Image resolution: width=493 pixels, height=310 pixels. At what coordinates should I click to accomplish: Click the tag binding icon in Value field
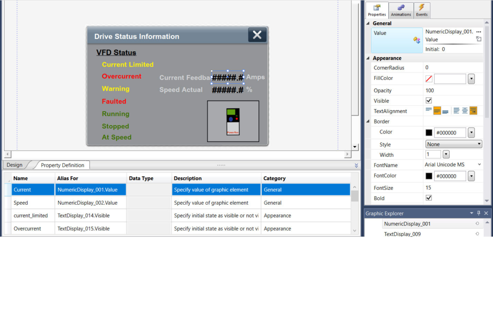[x=416, y=39]
